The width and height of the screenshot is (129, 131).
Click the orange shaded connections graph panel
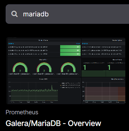pyautogui.click(x=105, y=94)
